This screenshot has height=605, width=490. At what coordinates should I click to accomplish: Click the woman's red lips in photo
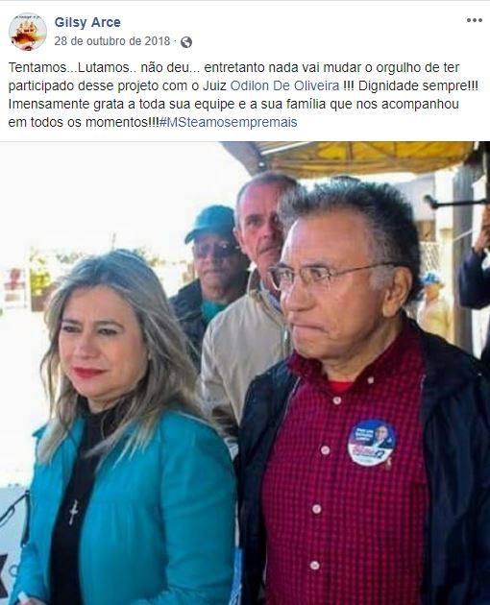(88, 373)
